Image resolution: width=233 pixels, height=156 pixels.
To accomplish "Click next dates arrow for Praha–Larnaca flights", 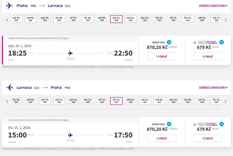I will click(226, 20).
